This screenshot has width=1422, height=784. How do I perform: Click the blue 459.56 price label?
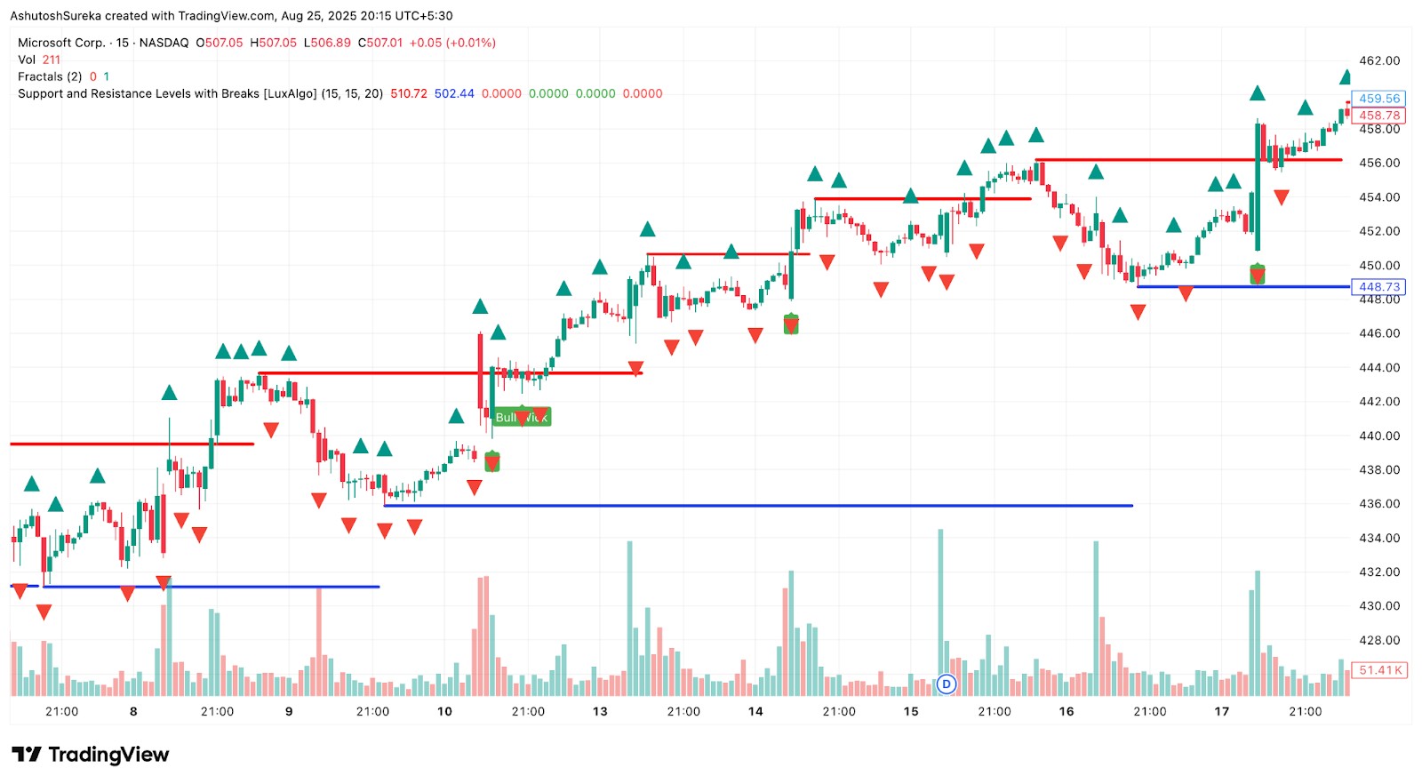coord(1378,99)
